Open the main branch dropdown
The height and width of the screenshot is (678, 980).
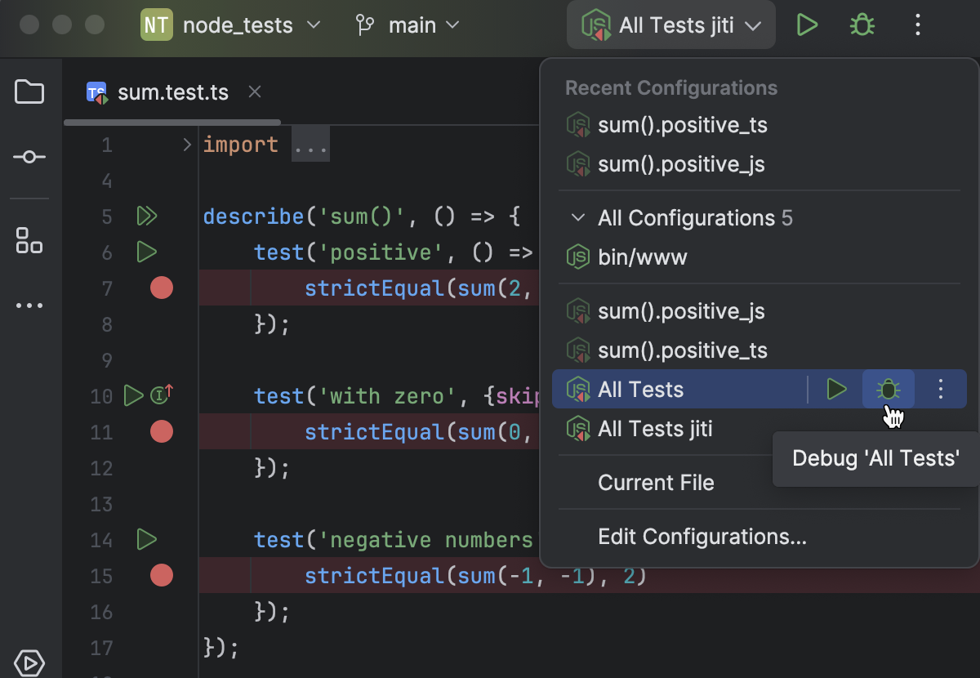click(x=425, y=25)
